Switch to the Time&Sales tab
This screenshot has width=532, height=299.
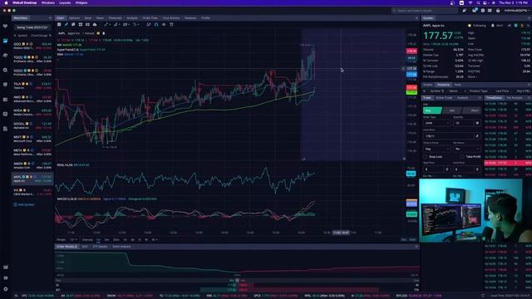[x=494, y=98]
